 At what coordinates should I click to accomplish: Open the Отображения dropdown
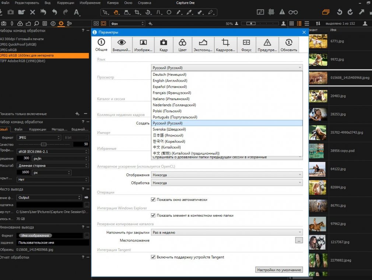click(x=227, y=175)
